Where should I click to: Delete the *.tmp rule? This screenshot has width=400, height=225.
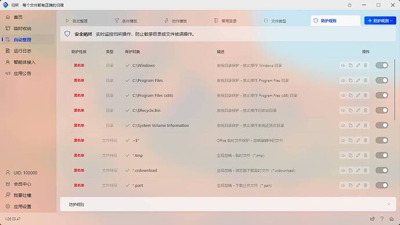[x=366, y=155]
